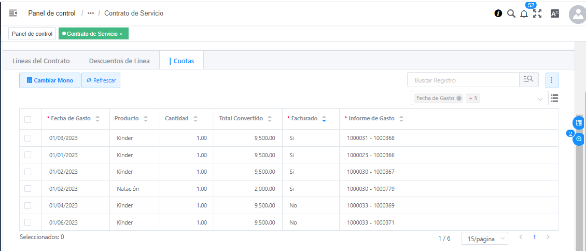Select all rows with header checkbox
The image size is (586, 251).
click(x=28, y=119)
